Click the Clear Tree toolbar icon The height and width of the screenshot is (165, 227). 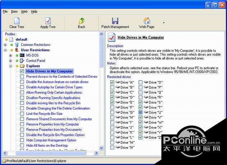point(17,21)
